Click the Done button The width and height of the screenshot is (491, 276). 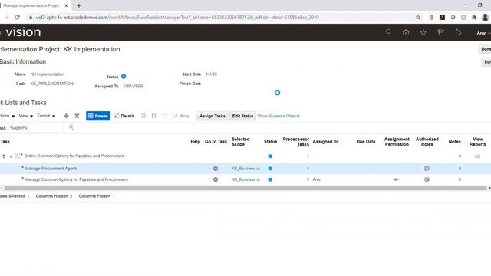[x=486, y=49]
